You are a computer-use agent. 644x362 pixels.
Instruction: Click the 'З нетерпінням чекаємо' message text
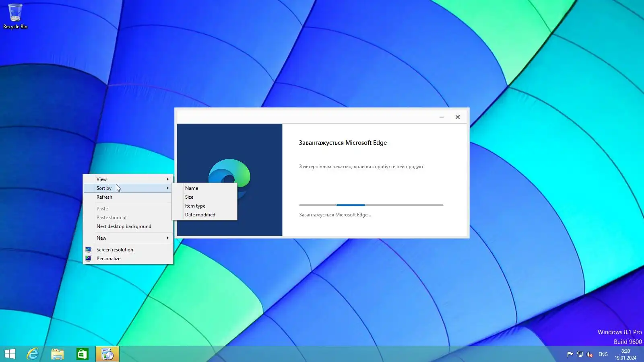tap(362, 167)
